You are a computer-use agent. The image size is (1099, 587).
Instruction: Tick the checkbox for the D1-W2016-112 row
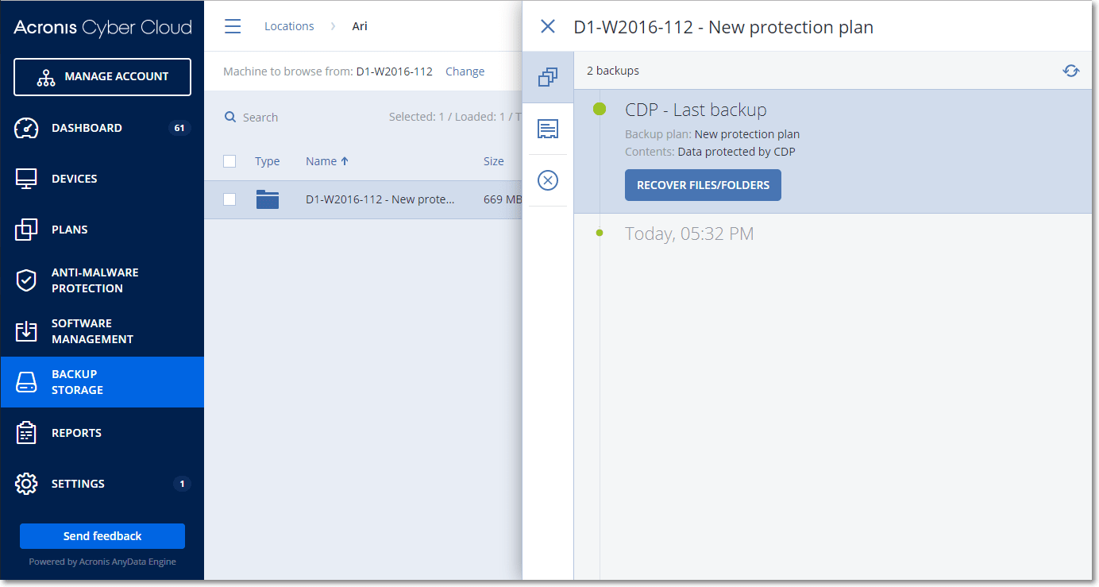[x=229, y=199]
